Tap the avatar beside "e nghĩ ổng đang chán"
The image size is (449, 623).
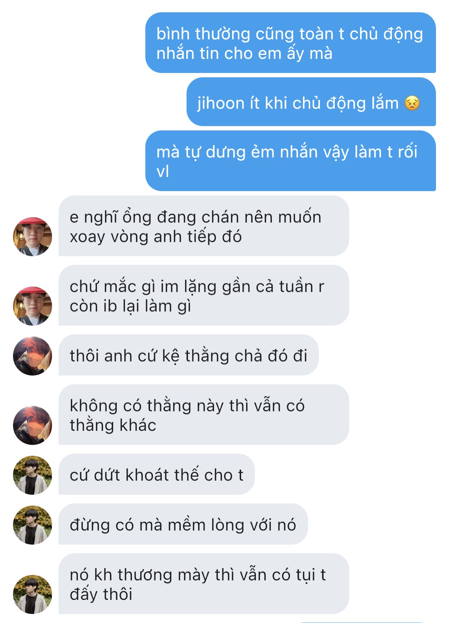coord(33,237)
